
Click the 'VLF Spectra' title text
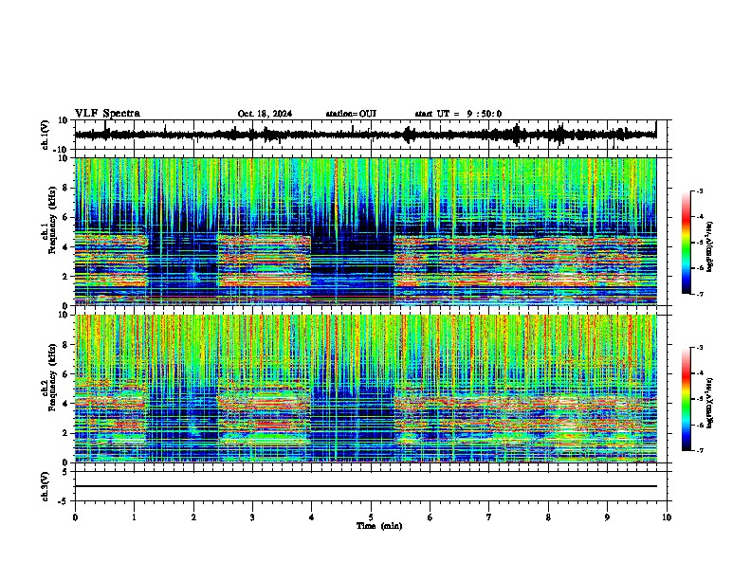[107, 114]
